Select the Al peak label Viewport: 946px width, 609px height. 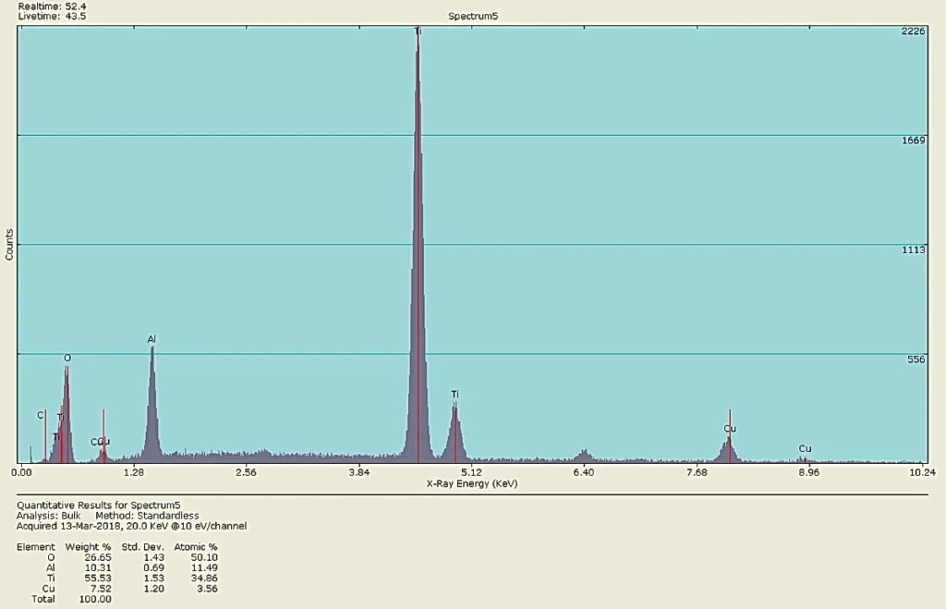(x=152, y=340)
